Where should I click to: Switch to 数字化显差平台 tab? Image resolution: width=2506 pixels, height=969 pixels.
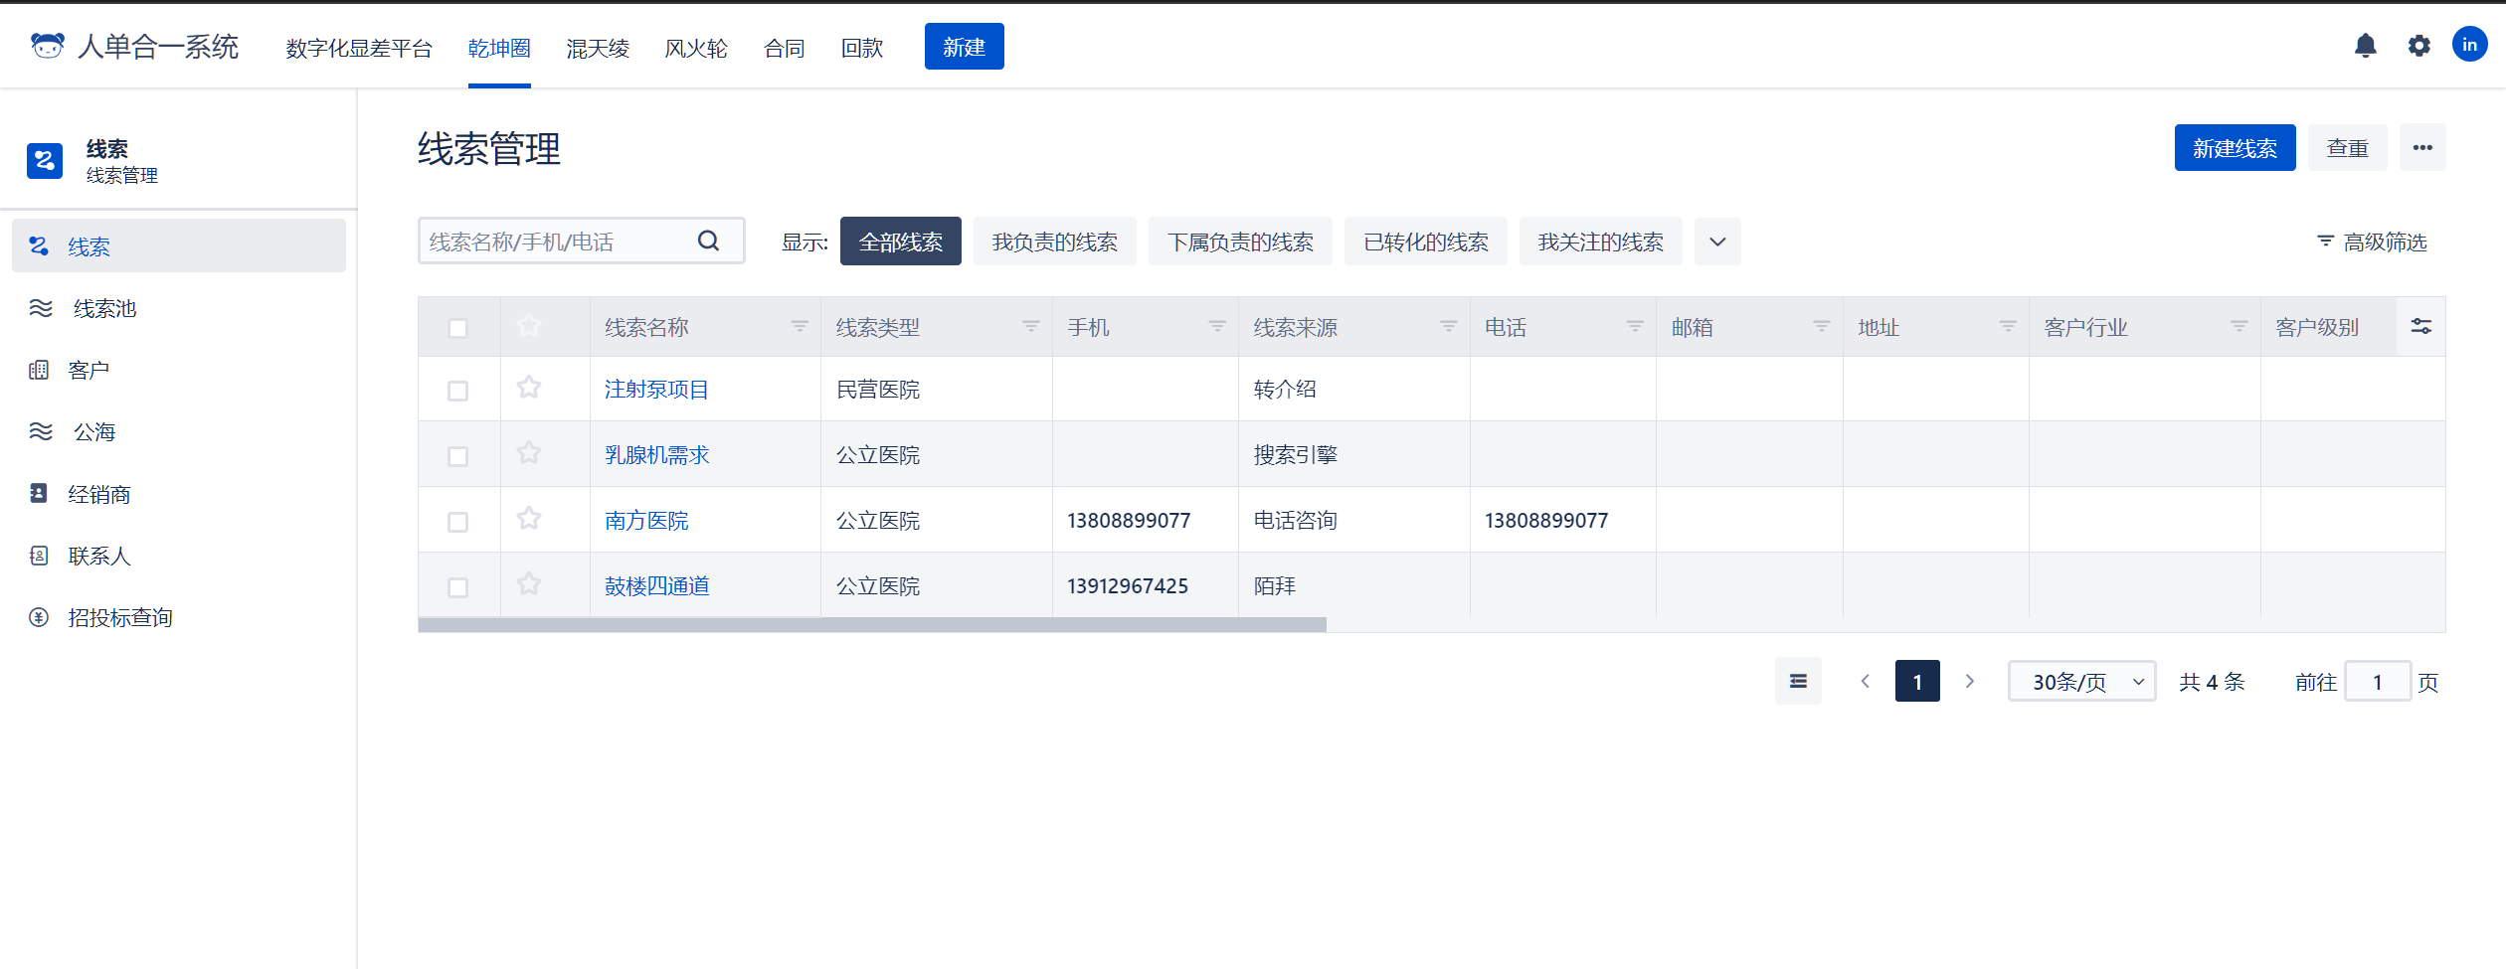coord(359,48)
